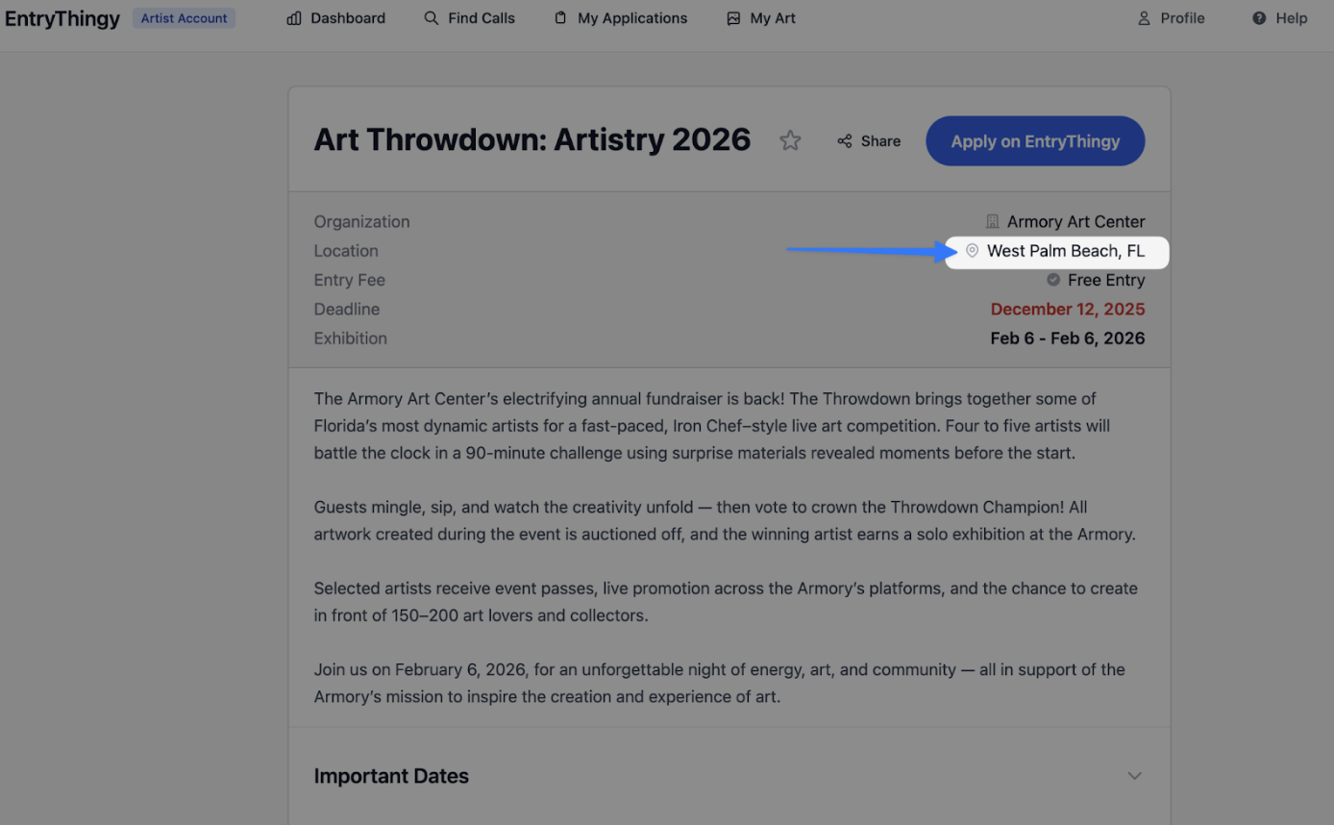This screenshot has width=1334, height=825.
Task: Click the Free Entry checkmark icon
Action: click(x=1053, y=280)
